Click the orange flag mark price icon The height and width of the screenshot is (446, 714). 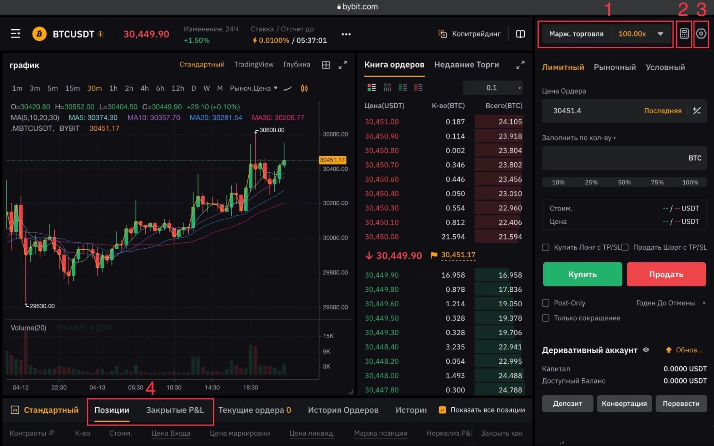click(x=434, y=255)
